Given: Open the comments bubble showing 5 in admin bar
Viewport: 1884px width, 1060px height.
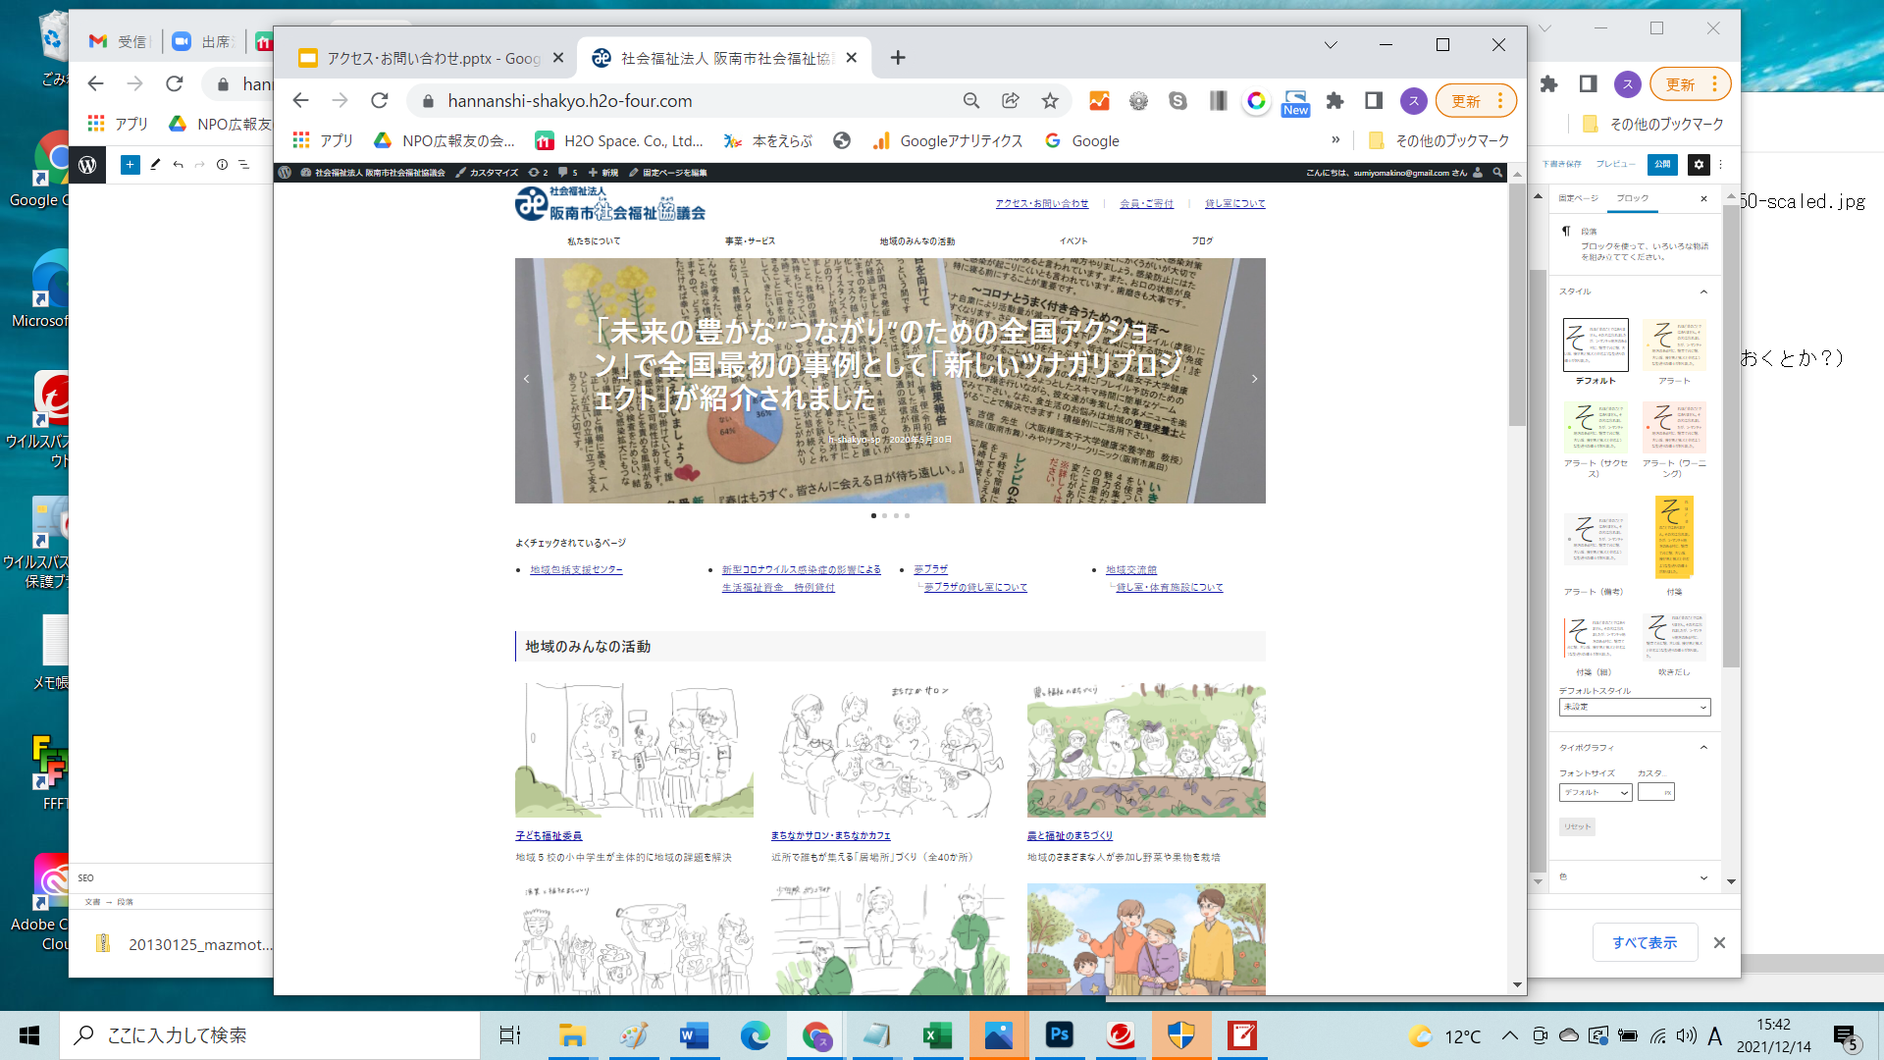Looking at the screenshot, I should pyautogui.click(x=567, y=173).
